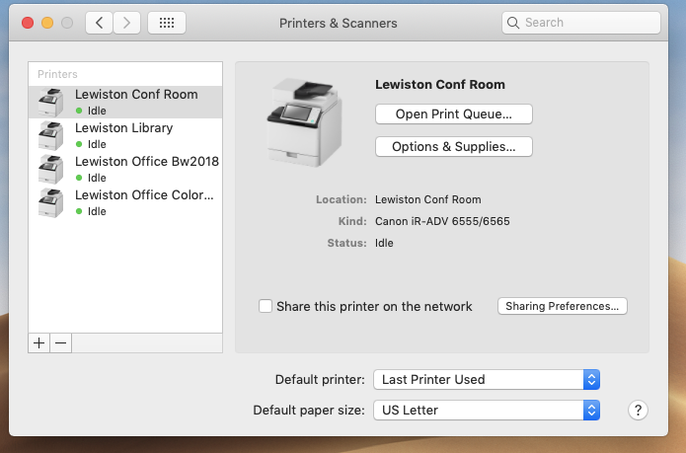The image size is (686, 453).
Task: Close the window with the red button
Action: pyautogui.click(x=28, y=23)
